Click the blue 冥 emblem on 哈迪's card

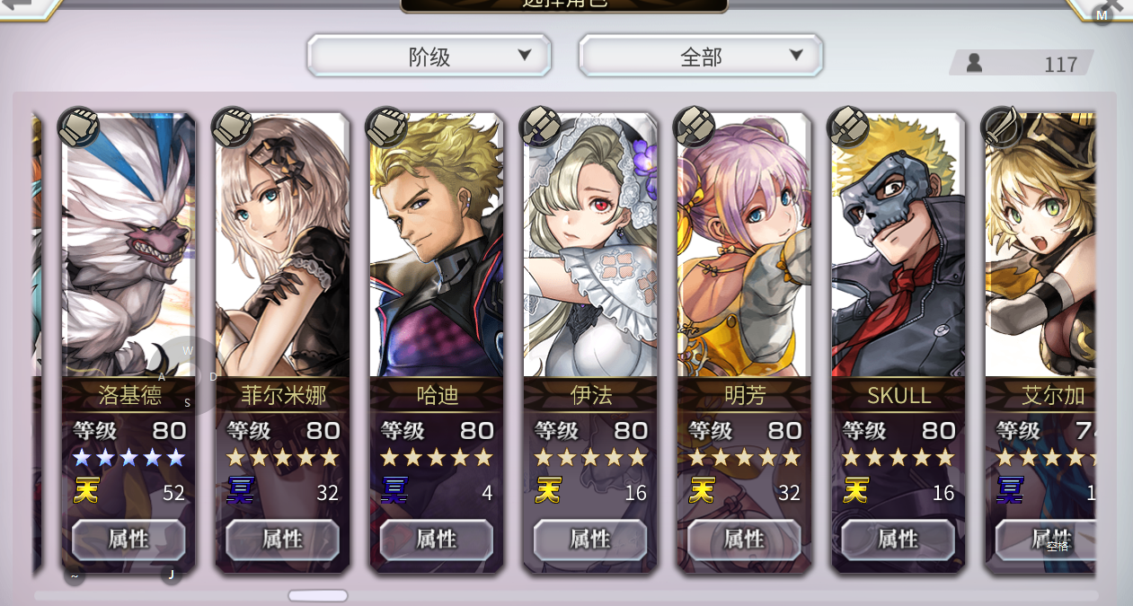[x=394, y=491]
